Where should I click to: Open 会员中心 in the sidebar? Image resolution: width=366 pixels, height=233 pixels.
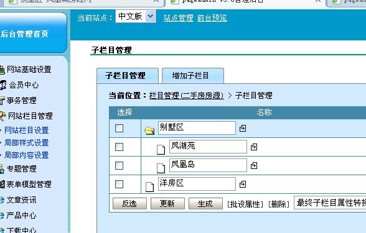point(24,85)
